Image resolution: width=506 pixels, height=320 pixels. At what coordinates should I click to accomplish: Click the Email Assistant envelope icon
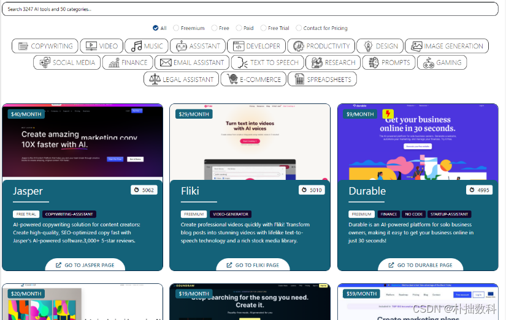pos(166,62)
